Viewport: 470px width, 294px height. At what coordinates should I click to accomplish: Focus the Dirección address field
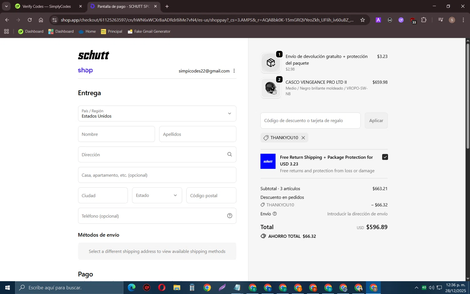157,154
